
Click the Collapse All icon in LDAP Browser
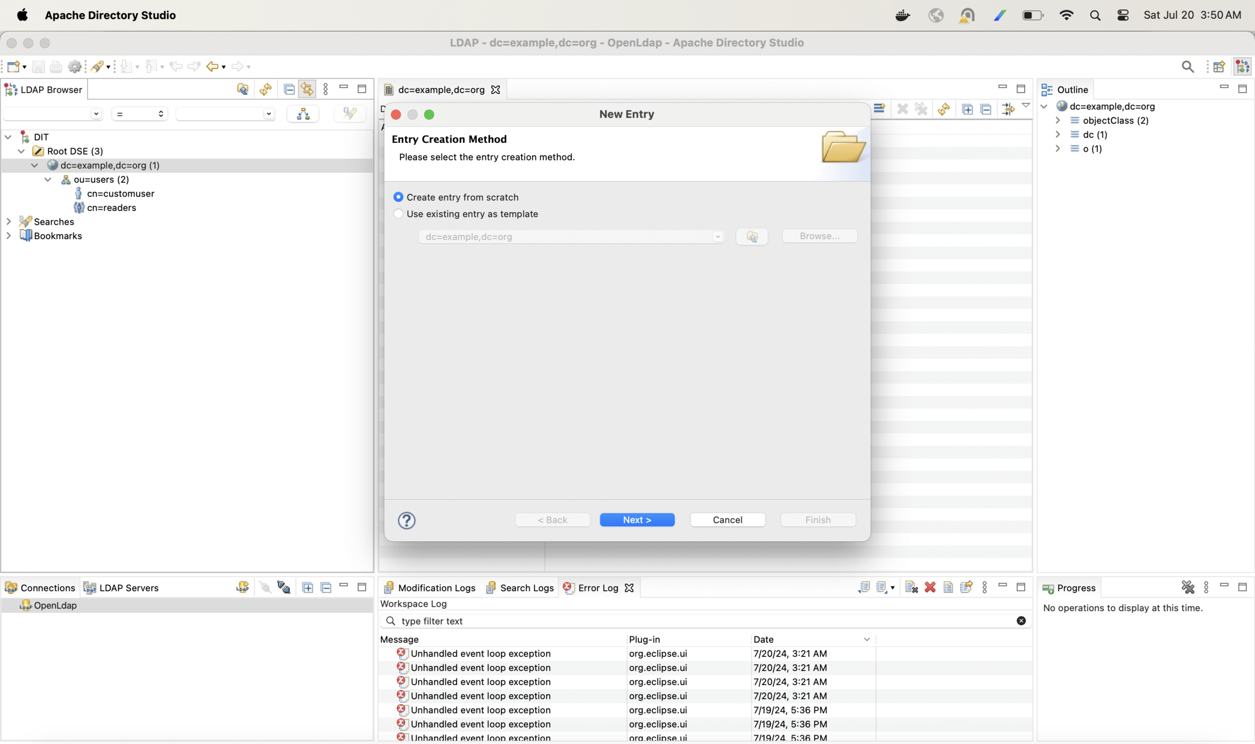coord(289,89)
